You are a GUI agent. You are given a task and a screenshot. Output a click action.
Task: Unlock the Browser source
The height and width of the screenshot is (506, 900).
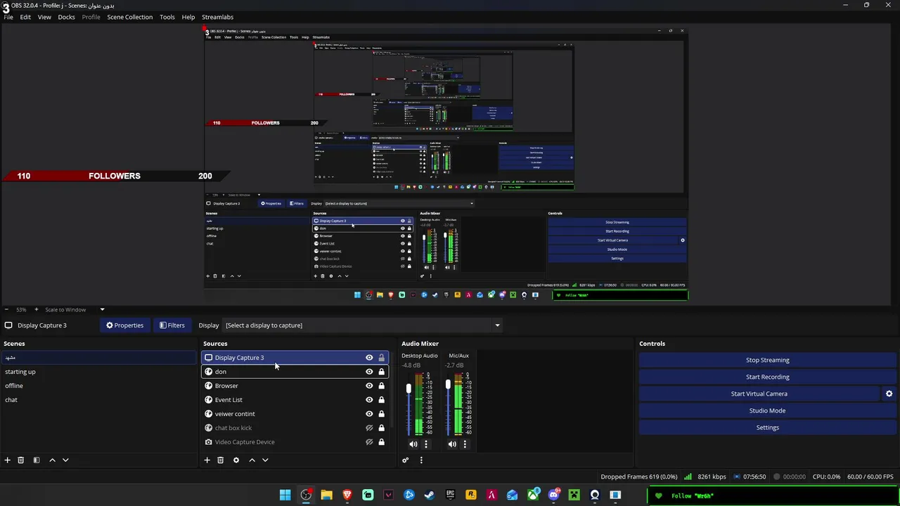(382, 386)
